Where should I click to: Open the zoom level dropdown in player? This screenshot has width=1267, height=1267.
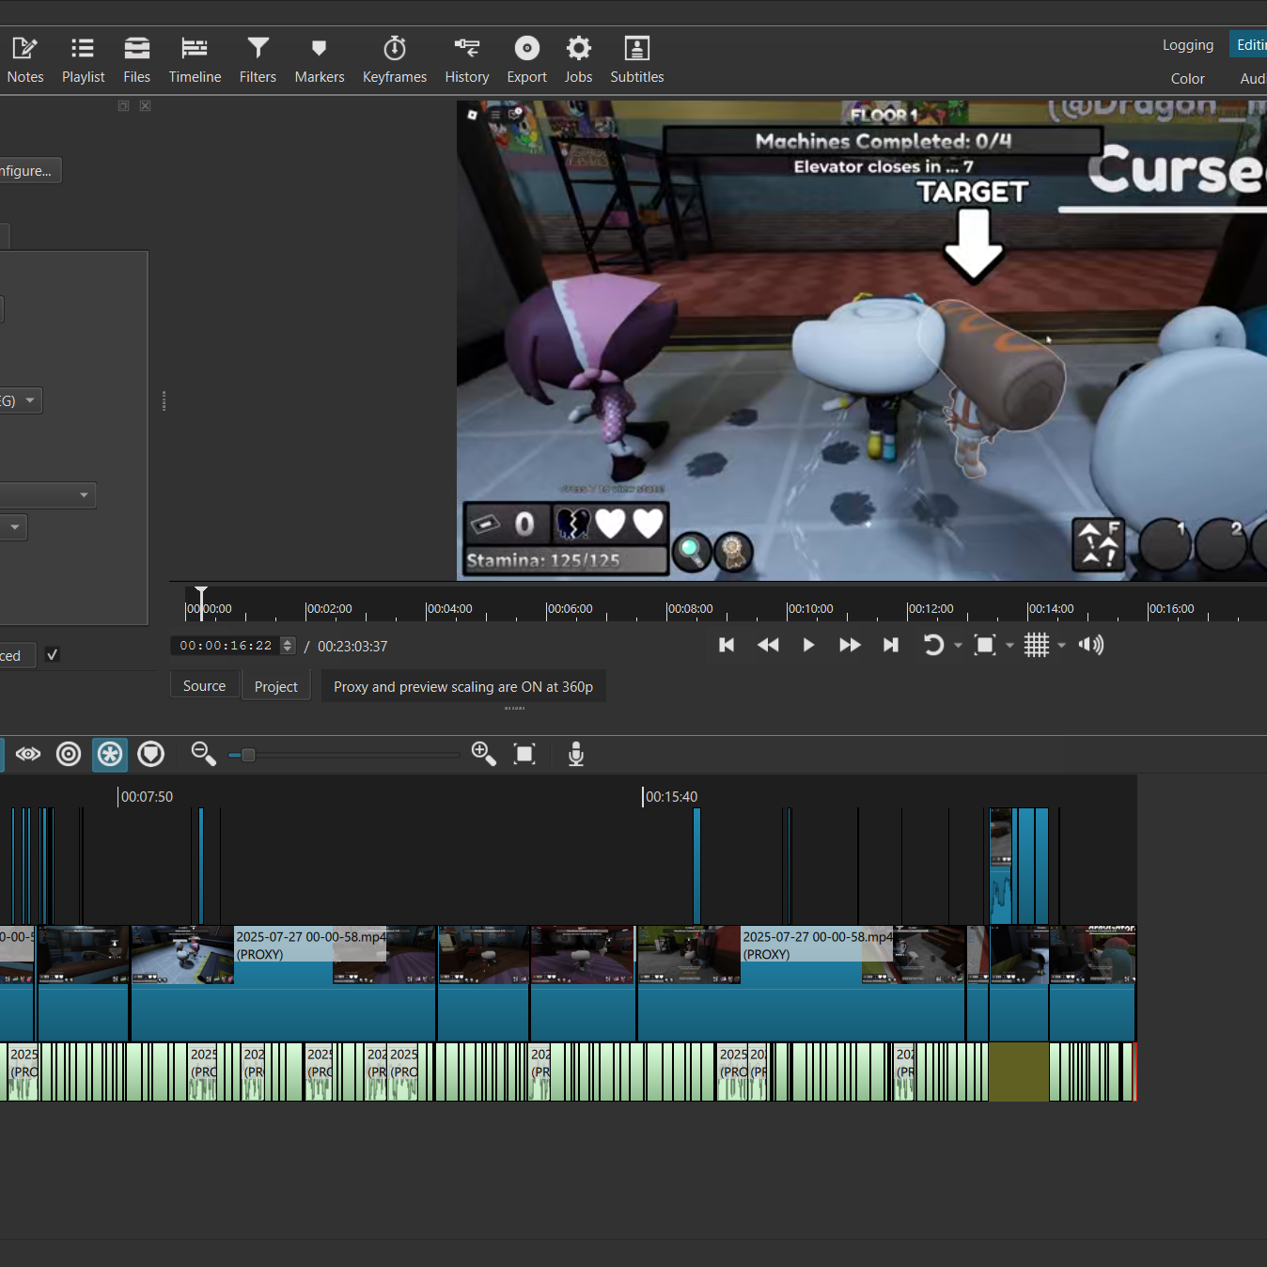pos(1009,646)
